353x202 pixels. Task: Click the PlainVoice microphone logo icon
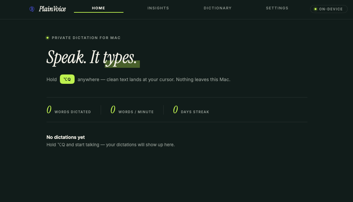tap(32, 9)
